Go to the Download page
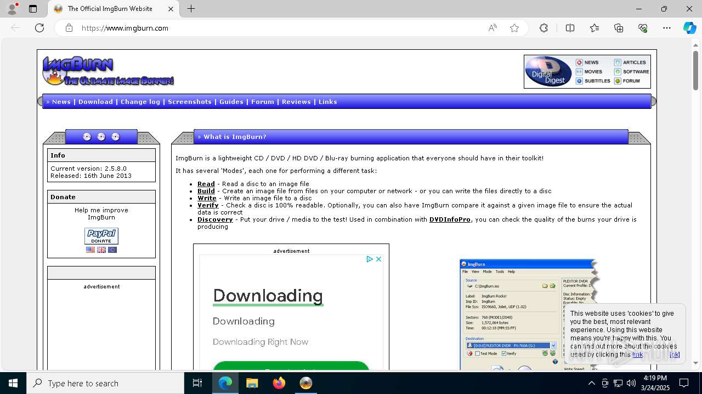702x394 pixels. pos(95,102)
